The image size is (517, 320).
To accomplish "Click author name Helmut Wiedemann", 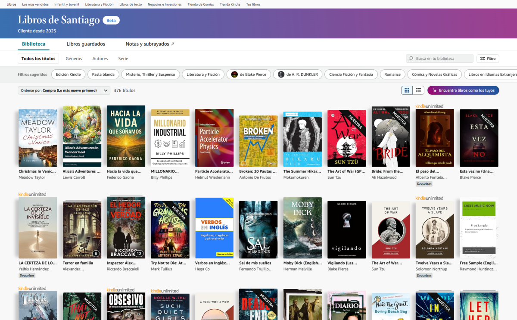I will pos(212,177).
